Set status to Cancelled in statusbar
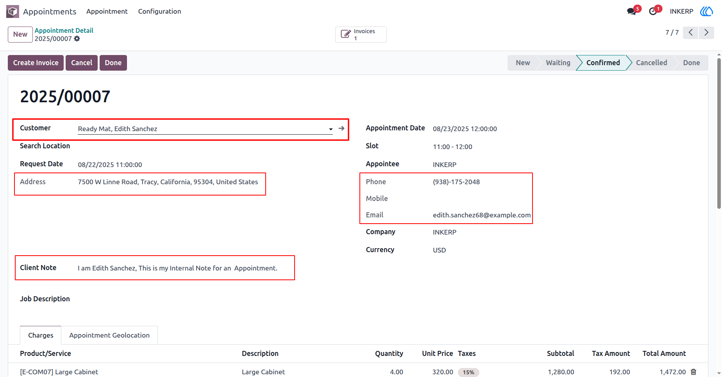722x377 pixels. tap(651, 63)
